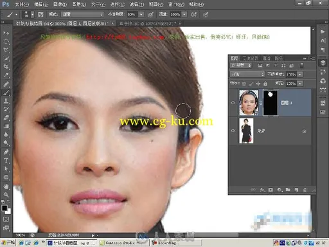Select the Hand tool
329x247 pixels.
point(6,187)
